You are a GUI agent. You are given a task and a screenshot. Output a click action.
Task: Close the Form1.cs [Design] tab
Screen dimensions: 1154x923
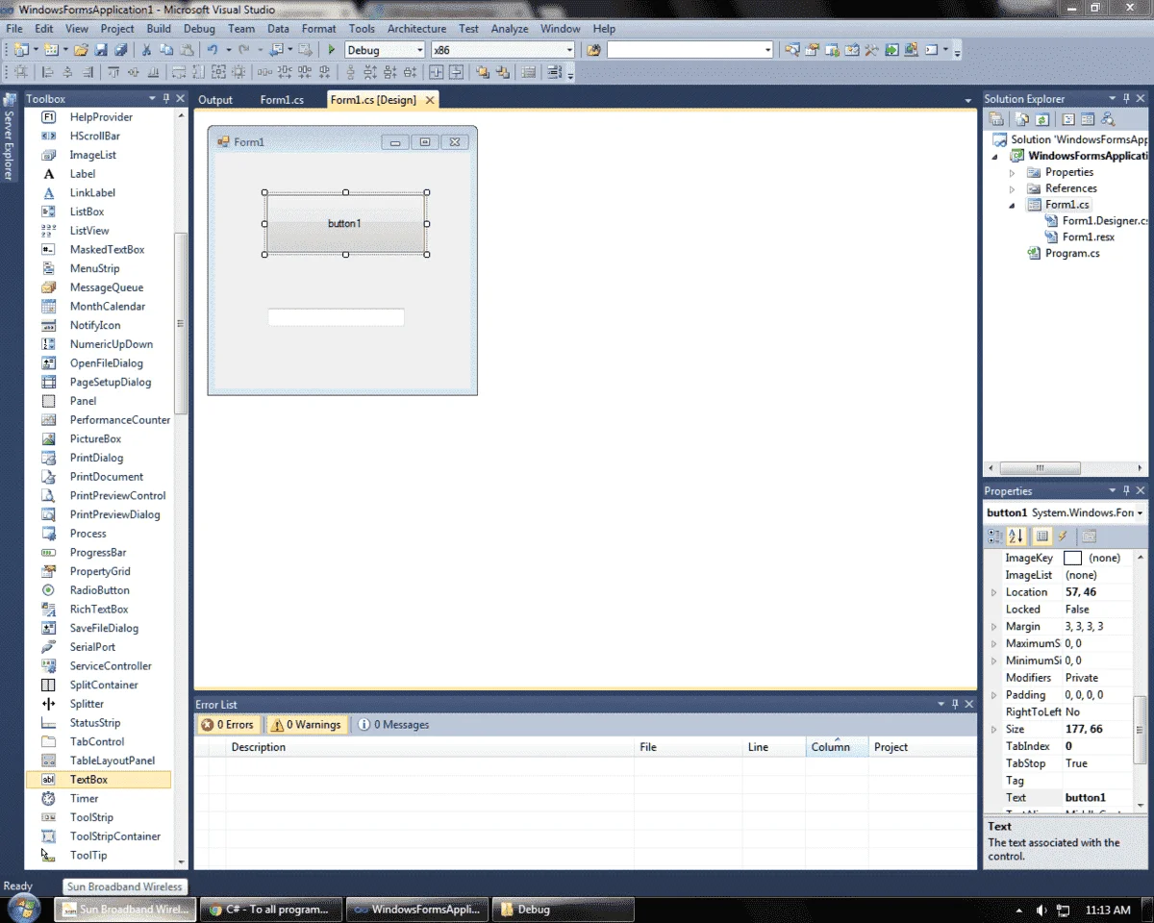430,99
